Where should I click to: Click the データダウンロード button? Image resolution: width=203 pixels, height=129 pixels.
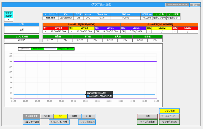pyautogui.click(x=169, y=116)
